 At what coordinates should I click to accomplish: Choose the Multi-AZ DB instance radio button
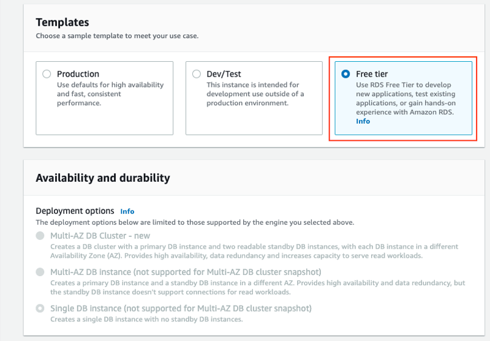(40, 272)
